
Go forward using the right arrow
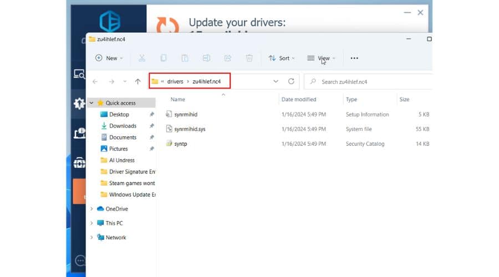click(111, 82)
